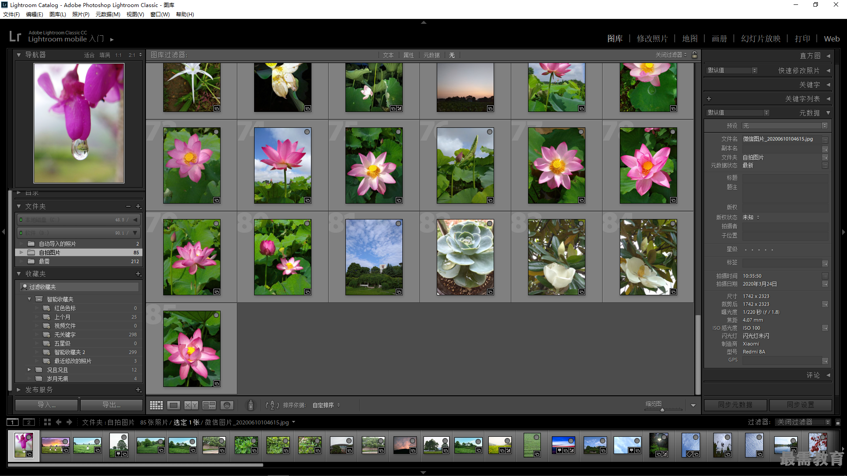Collapse the Navigator (导航器) panel
847x476 pixels.
coord(19,55)
